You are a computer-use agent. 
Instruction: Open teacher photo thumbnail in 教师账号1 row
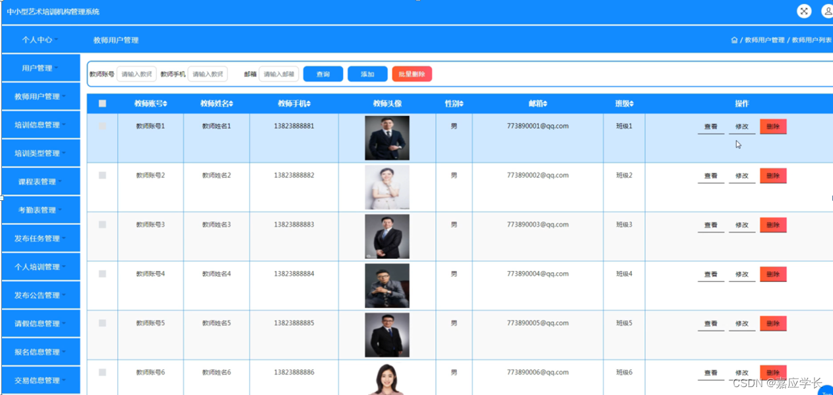(x=387, y=138)
